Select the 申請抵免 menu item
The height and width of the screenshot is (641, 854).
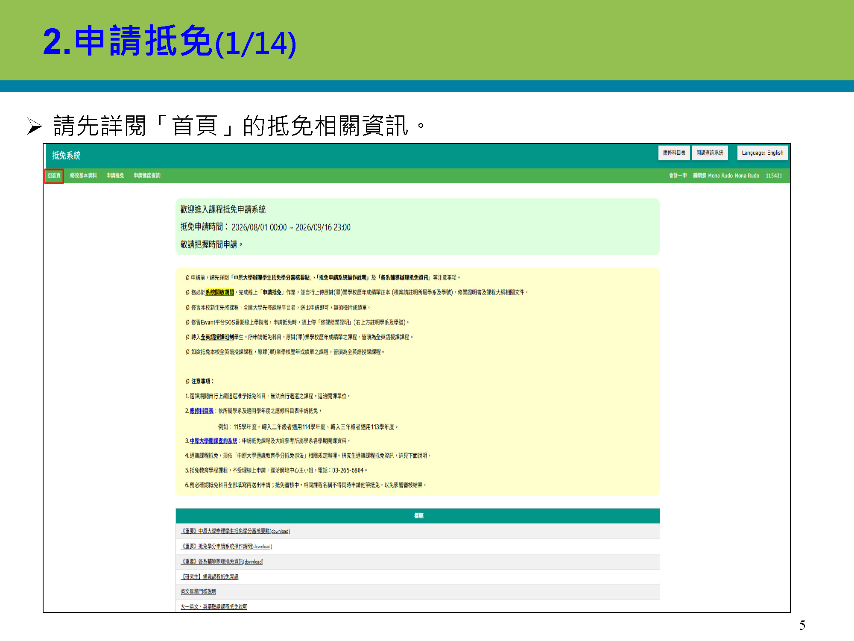[115, 176]
